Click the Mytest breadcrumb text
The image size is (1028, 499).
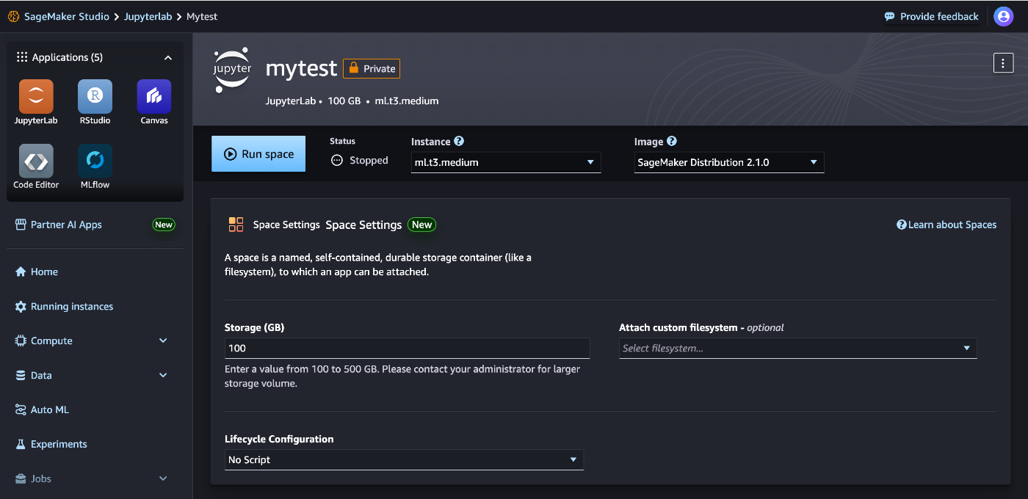click(202, 16)
